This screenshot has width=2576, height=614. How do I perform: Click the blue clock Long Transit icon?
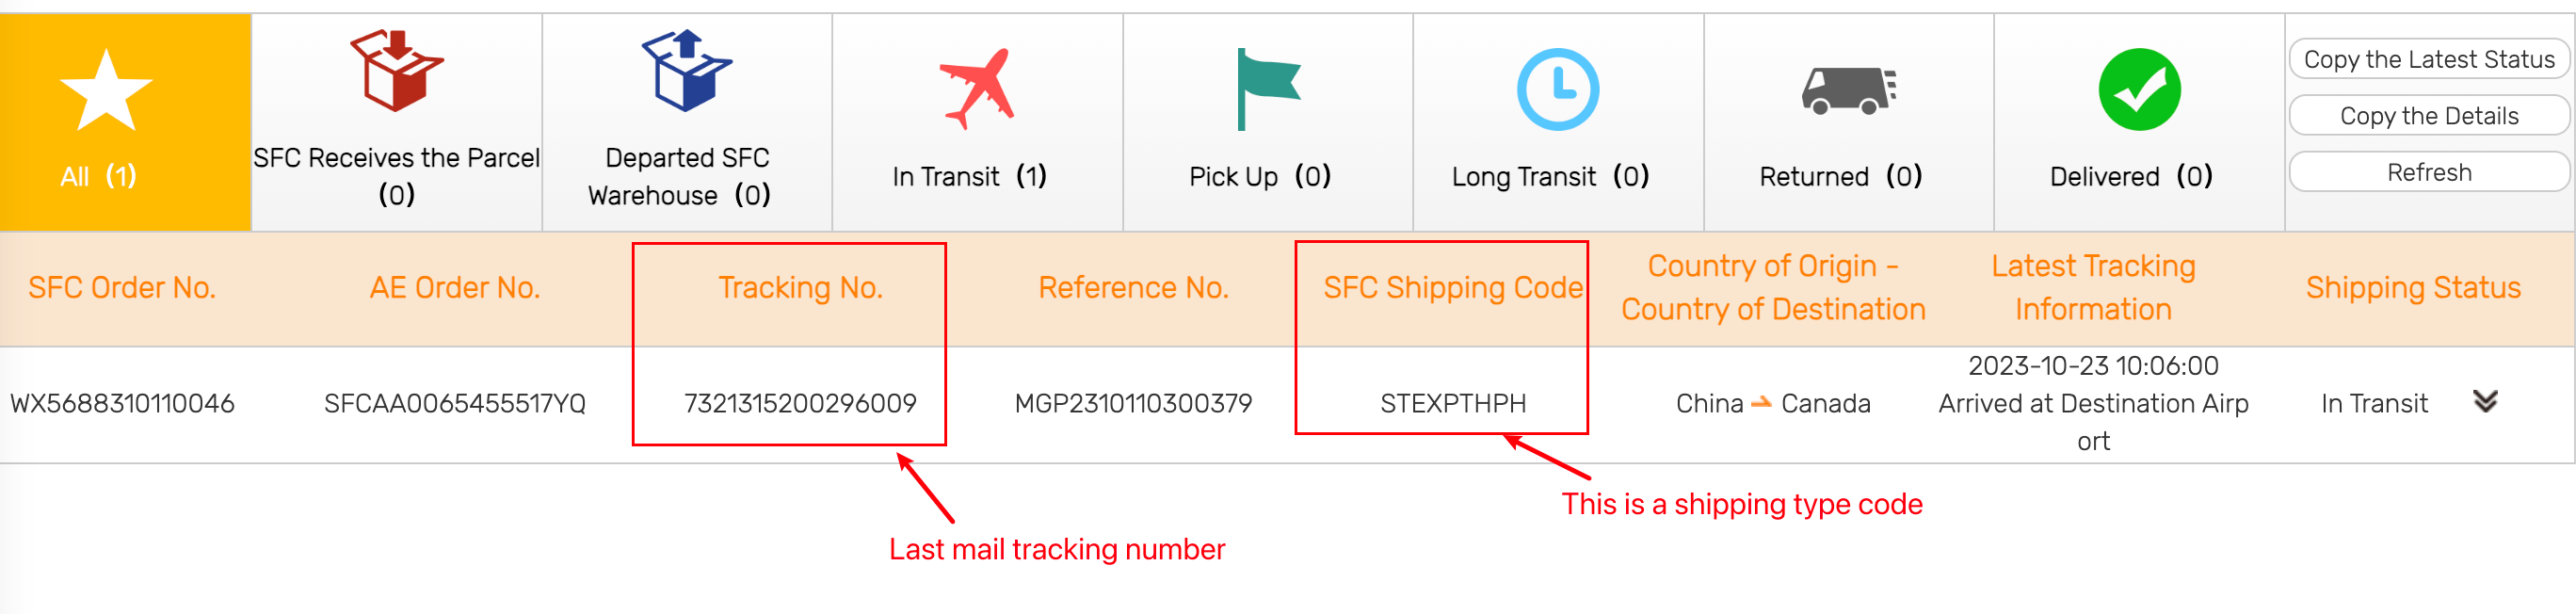point(1558,89)
